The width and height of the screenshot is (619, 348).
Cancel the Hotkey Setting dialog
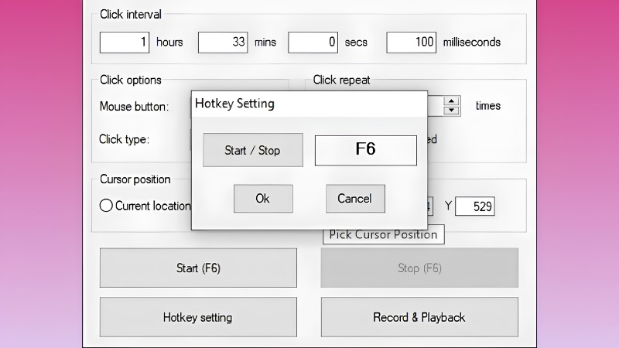point(355,199)
